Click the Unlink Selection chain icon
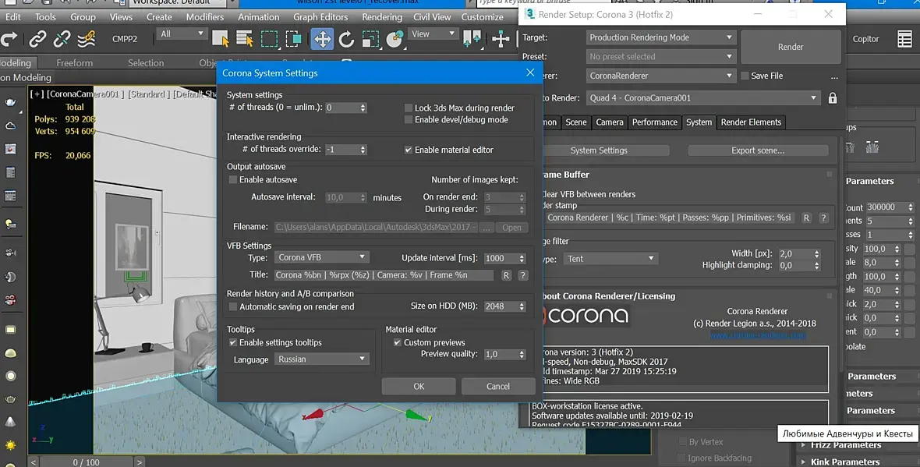Viewport: 920px width, 467px height. tap(62, 39)
